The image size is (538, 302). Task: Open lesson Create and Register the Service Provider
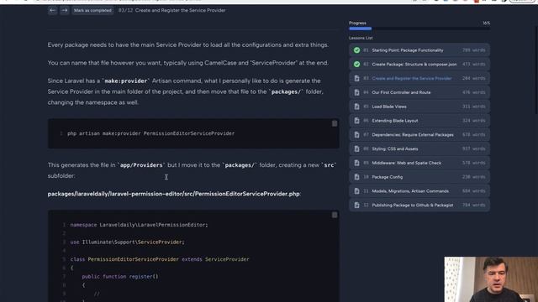(x=419, y=78)
